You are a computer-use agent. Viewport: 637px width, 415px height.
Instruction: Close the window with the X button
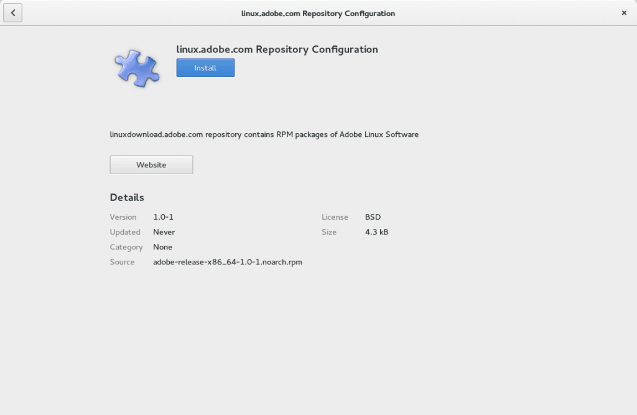coord(624,13)
